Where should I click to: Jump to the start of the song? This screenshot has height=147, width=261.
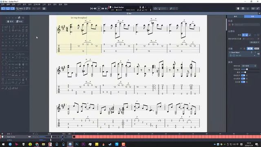point(91,9)
